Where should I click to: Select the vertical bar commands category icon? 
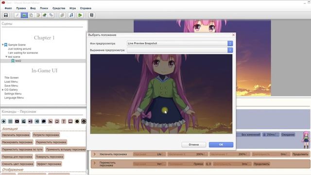(37, 121)
